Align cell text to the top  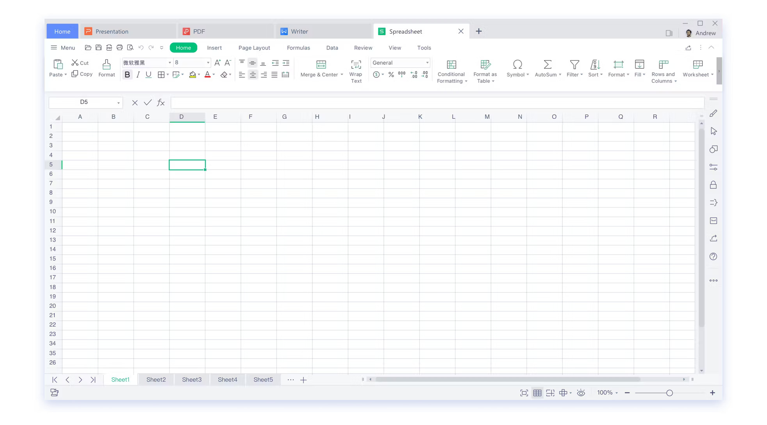pos(242,62)
